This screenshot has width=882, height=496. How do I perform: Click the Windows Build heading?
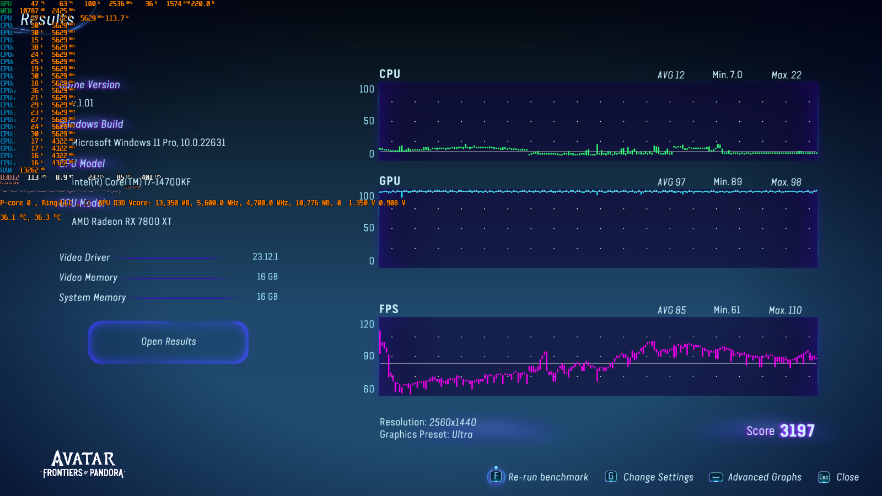pyautogui.click(x=92, y=124)
